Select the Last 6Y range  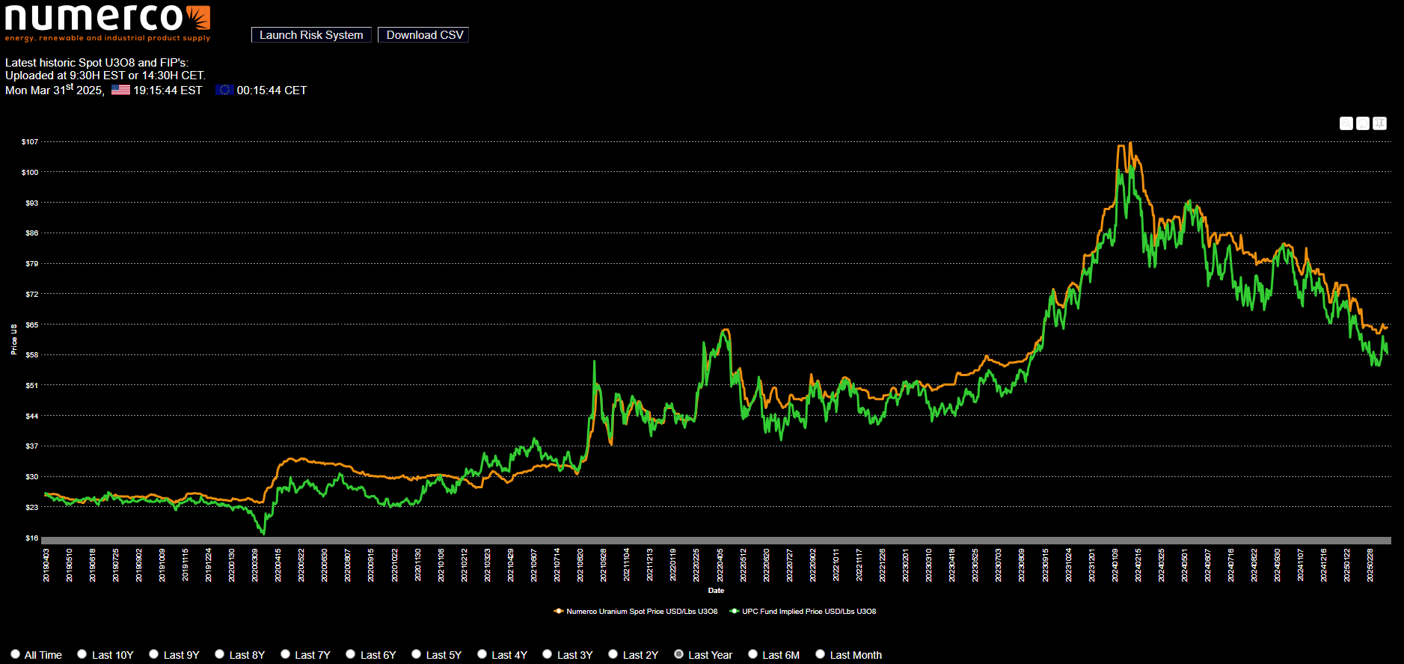pyautogui.click(x=351, y=654)
